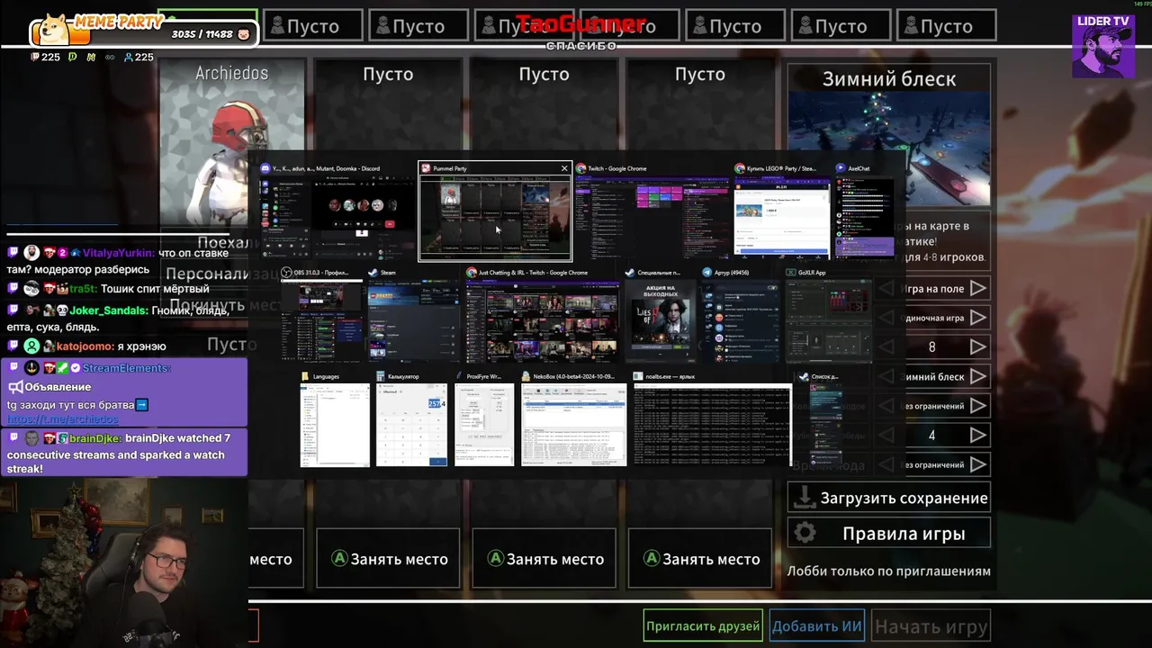
Task: Open the Зимний блеск map preview image
Action: point(889,149)
